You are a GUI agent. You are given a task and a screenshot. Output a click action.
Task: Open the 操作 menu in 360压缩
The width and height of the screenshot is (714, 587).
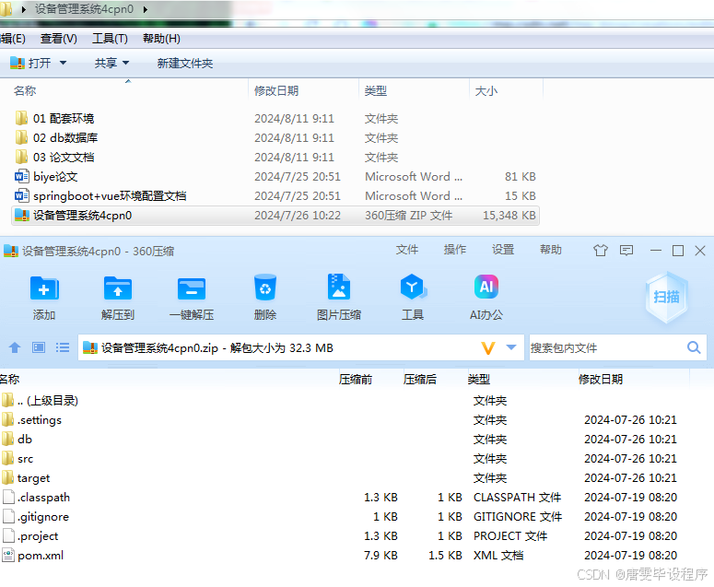455,250
